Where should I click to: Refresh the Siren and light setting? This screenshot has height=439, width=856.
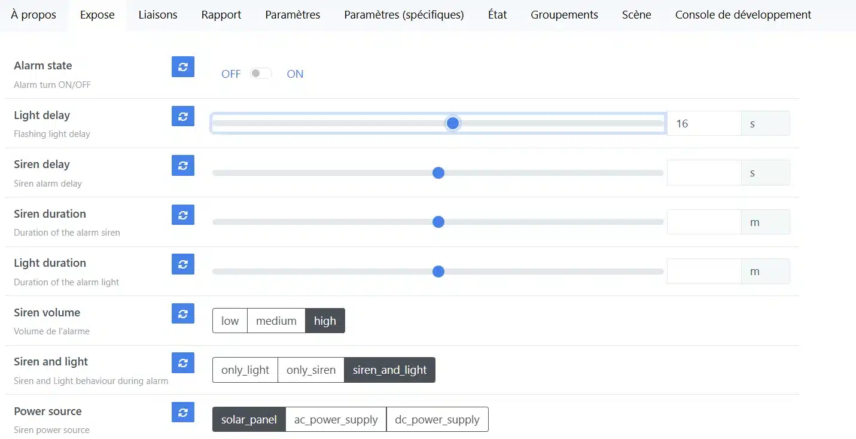click(x=183, y=362)
